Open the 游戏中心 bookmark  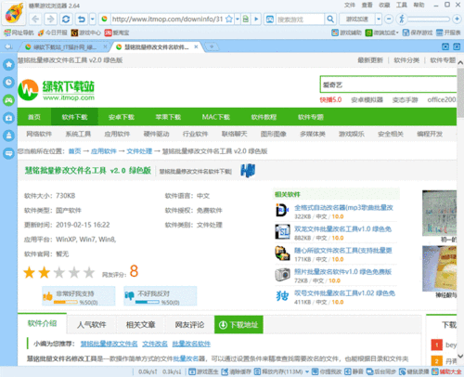click(x=86, y=32)
